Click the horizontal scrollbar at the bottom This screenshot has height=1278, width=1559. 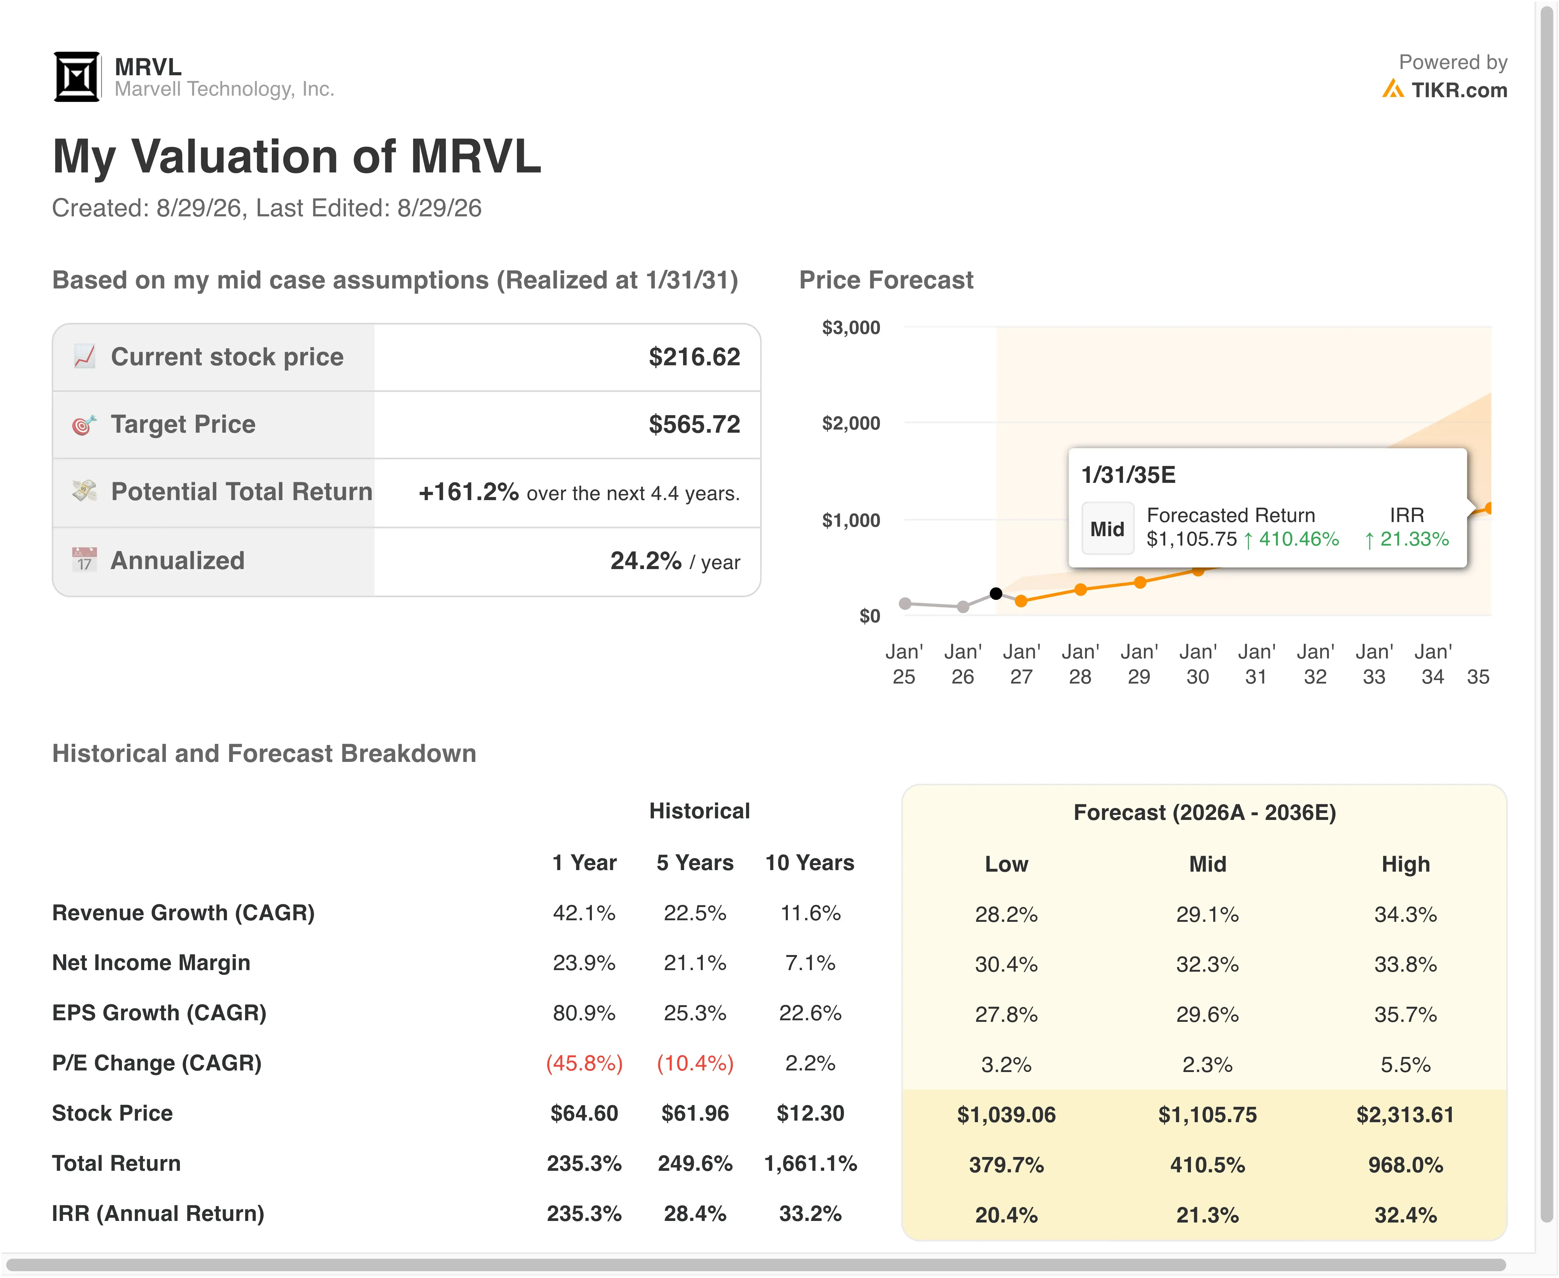[755, 1265]
